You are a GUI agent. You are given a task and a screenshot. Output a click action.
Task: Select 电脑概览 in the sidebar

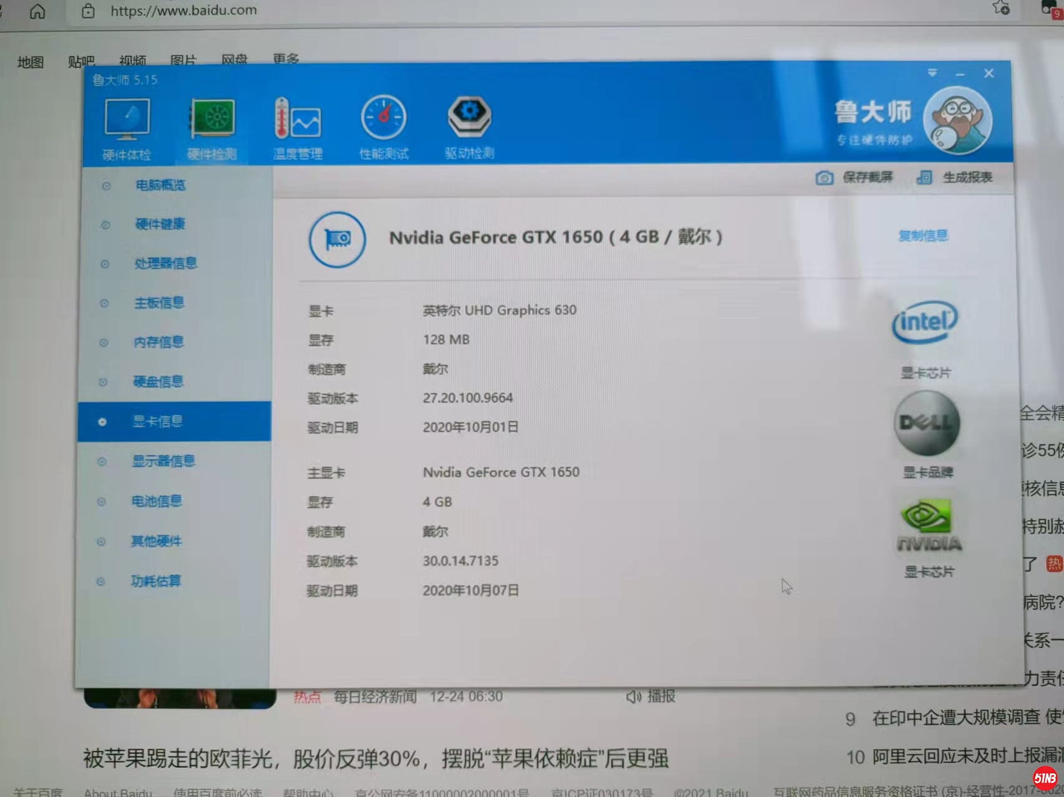160,185
